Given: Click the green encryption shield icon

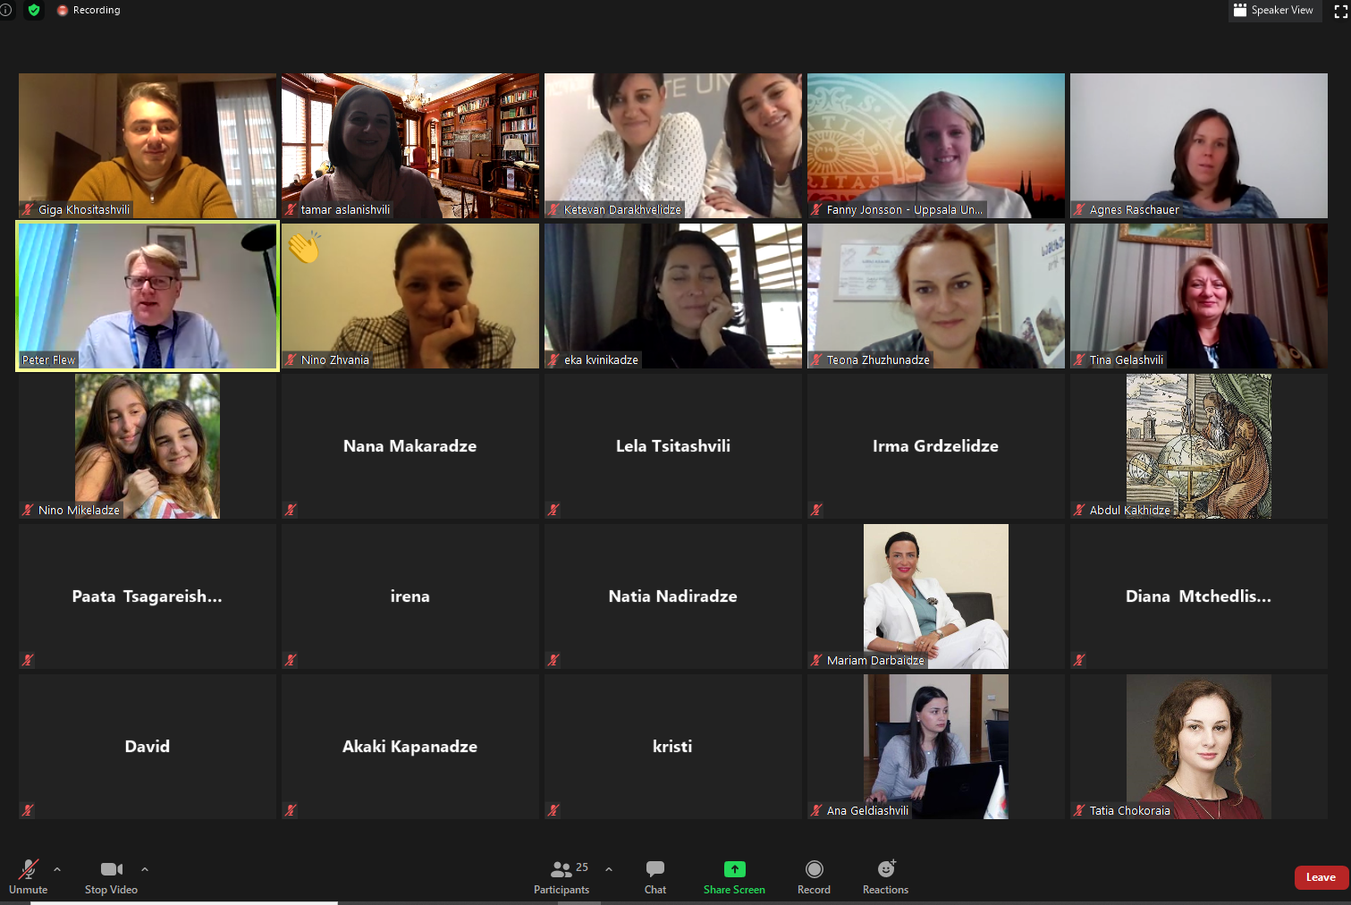Looking at the screenshot, I should coord(34,10).
